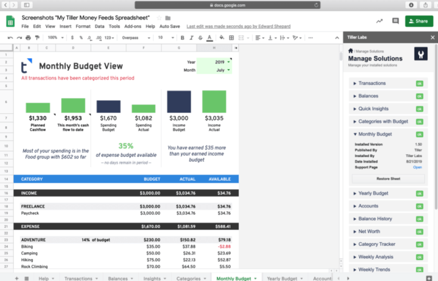Open the Auto Save menu
This screenshot has height=281, width=438.
tap(170, 26)
